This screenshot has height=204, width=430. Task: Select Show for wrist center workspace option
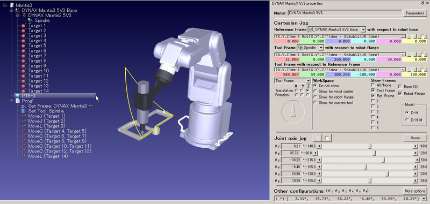[x=315, y=91]
